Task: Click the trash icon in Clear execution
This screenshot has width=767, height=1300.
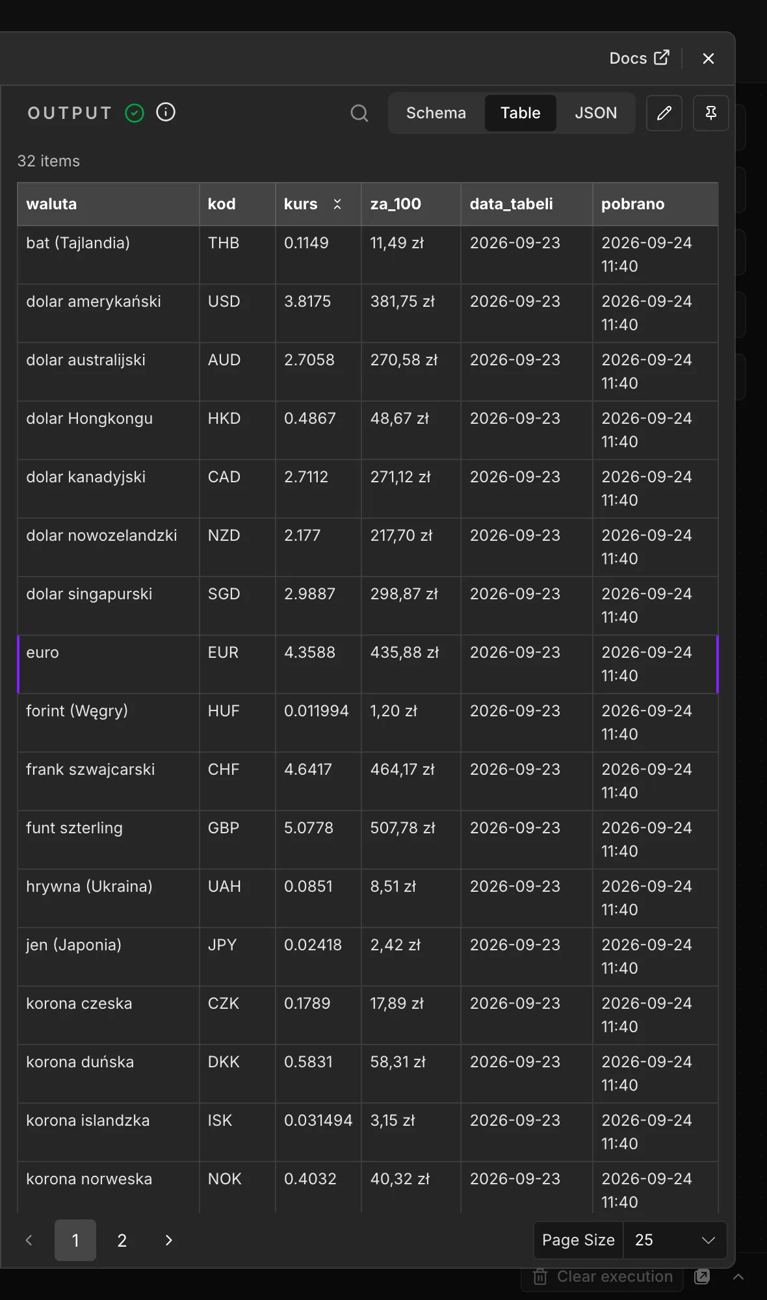Action: 540,1277
